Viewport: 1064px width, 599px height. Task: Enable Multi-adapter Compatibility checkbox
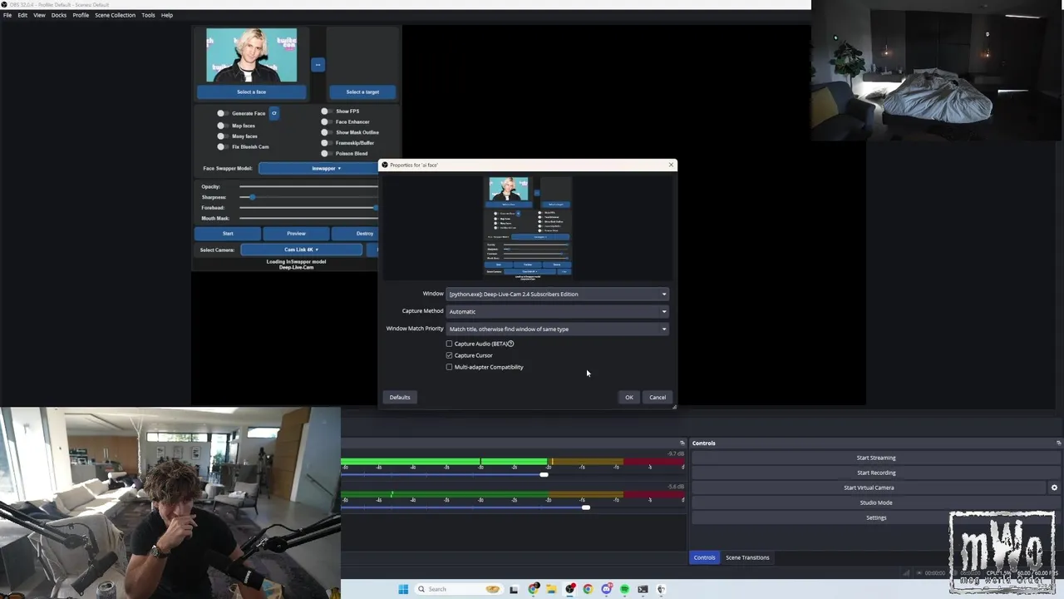tap(450, 367)
